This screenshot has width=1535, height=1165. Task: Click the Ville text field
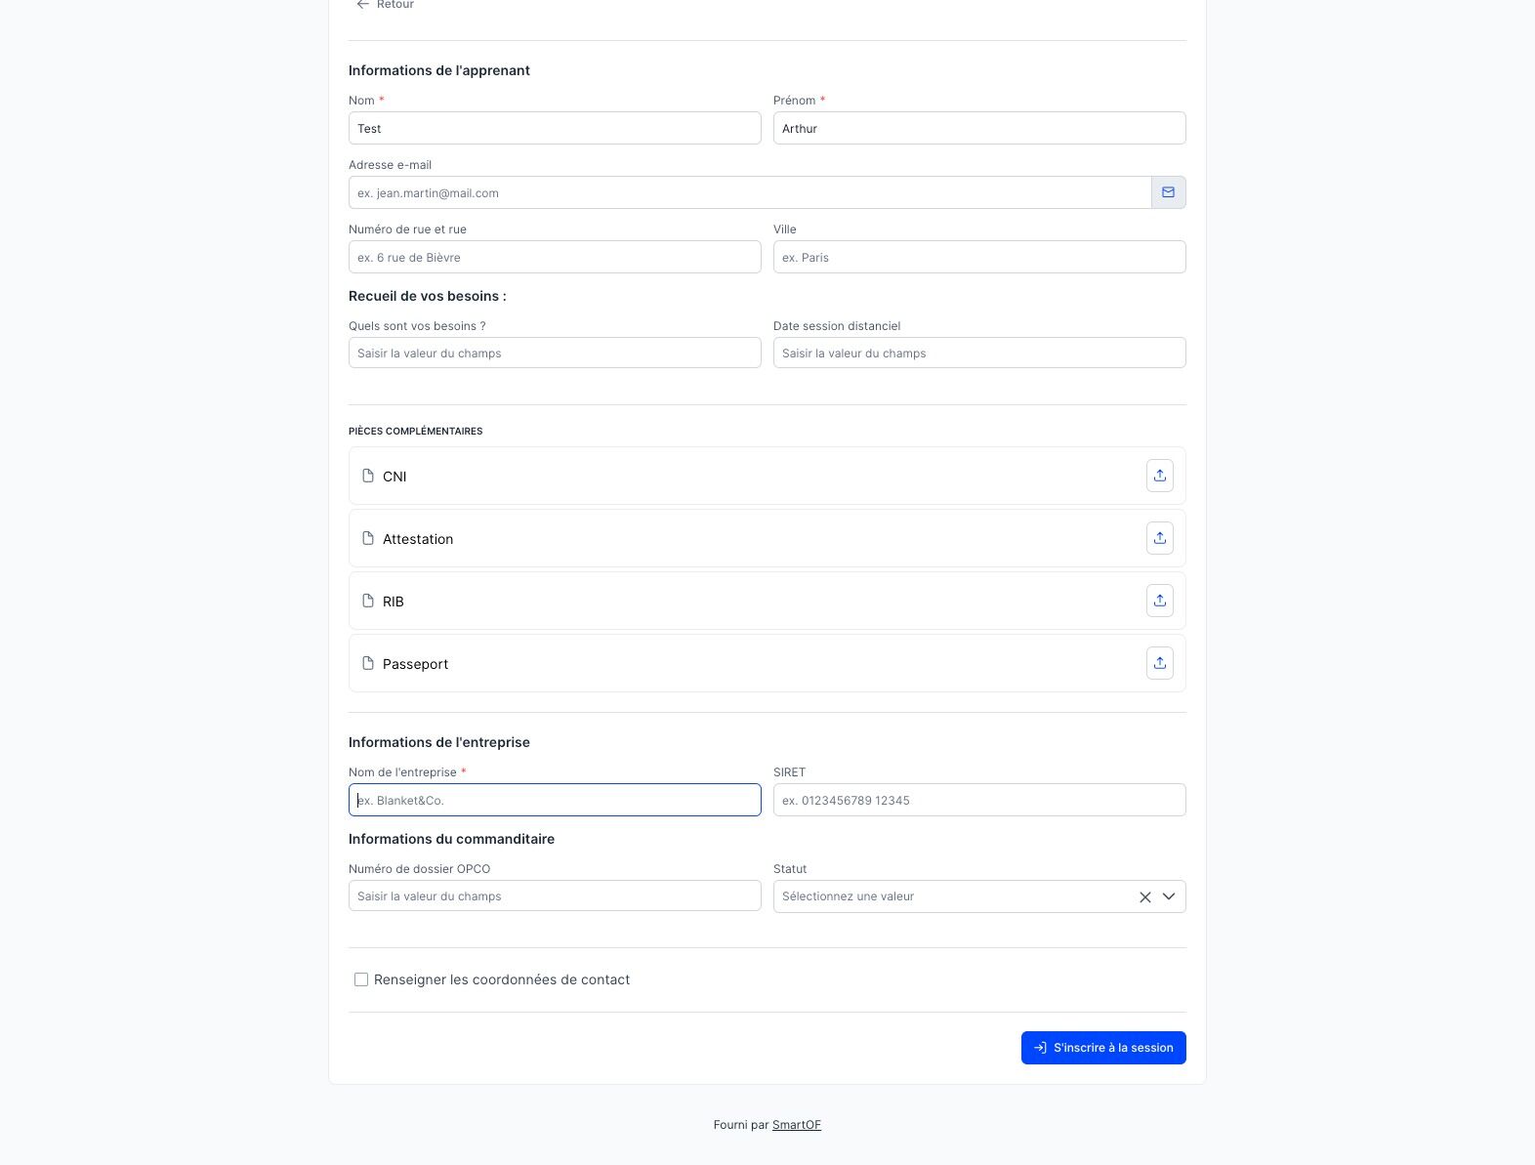coord(979,257)
